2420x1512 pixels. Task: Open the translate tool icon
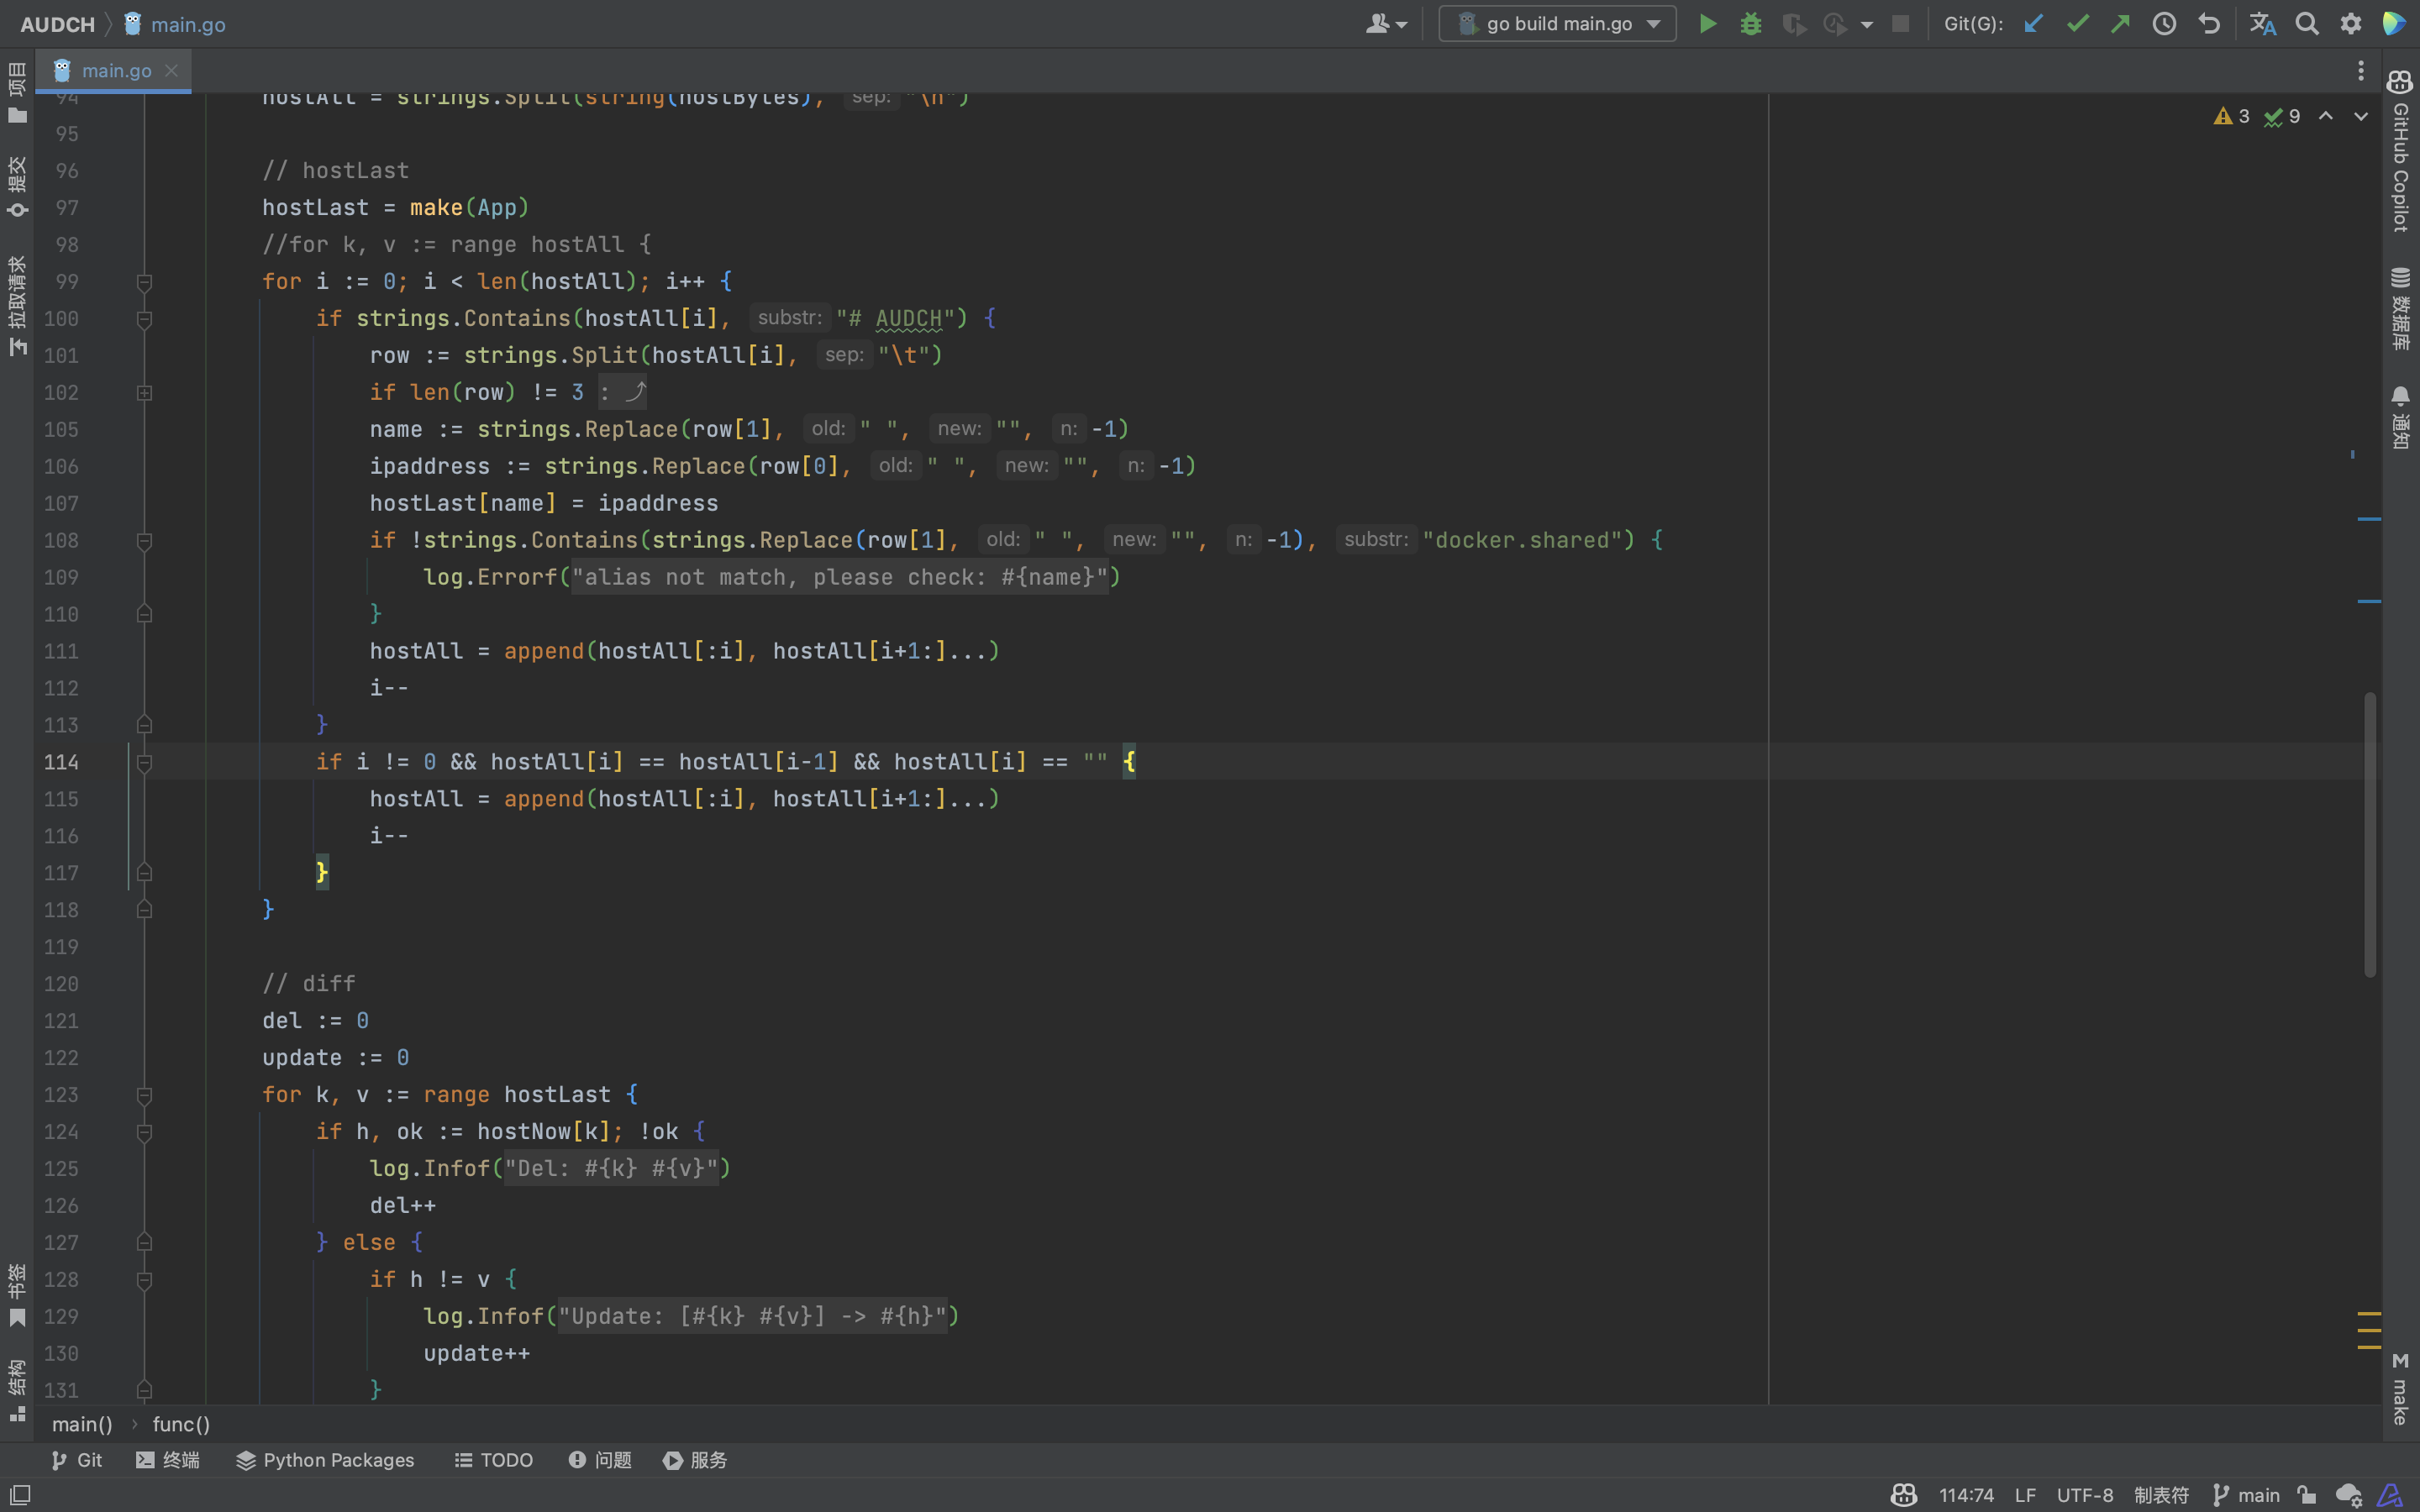tap(2262, 24)
